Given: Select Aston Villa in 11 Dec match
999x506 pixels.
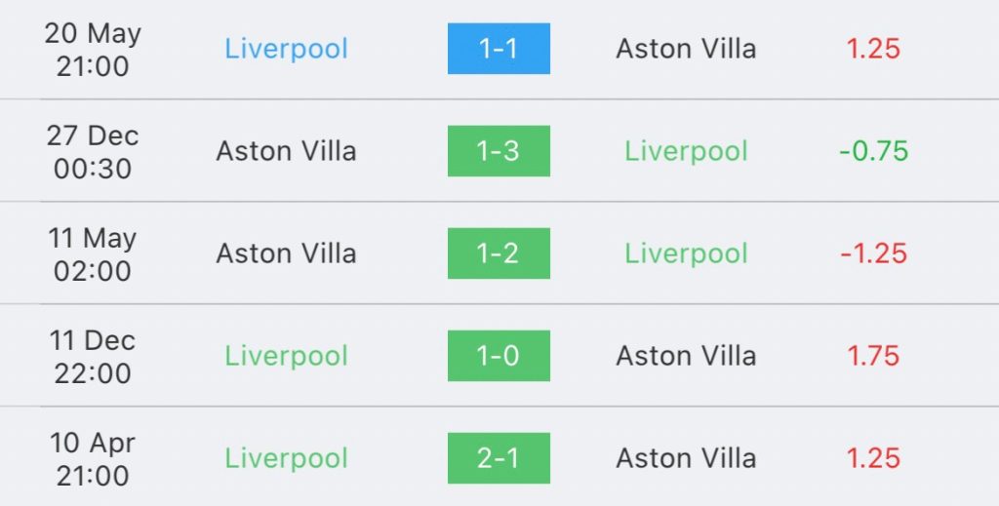Looking at the screenshot, I should pos(686,356).
